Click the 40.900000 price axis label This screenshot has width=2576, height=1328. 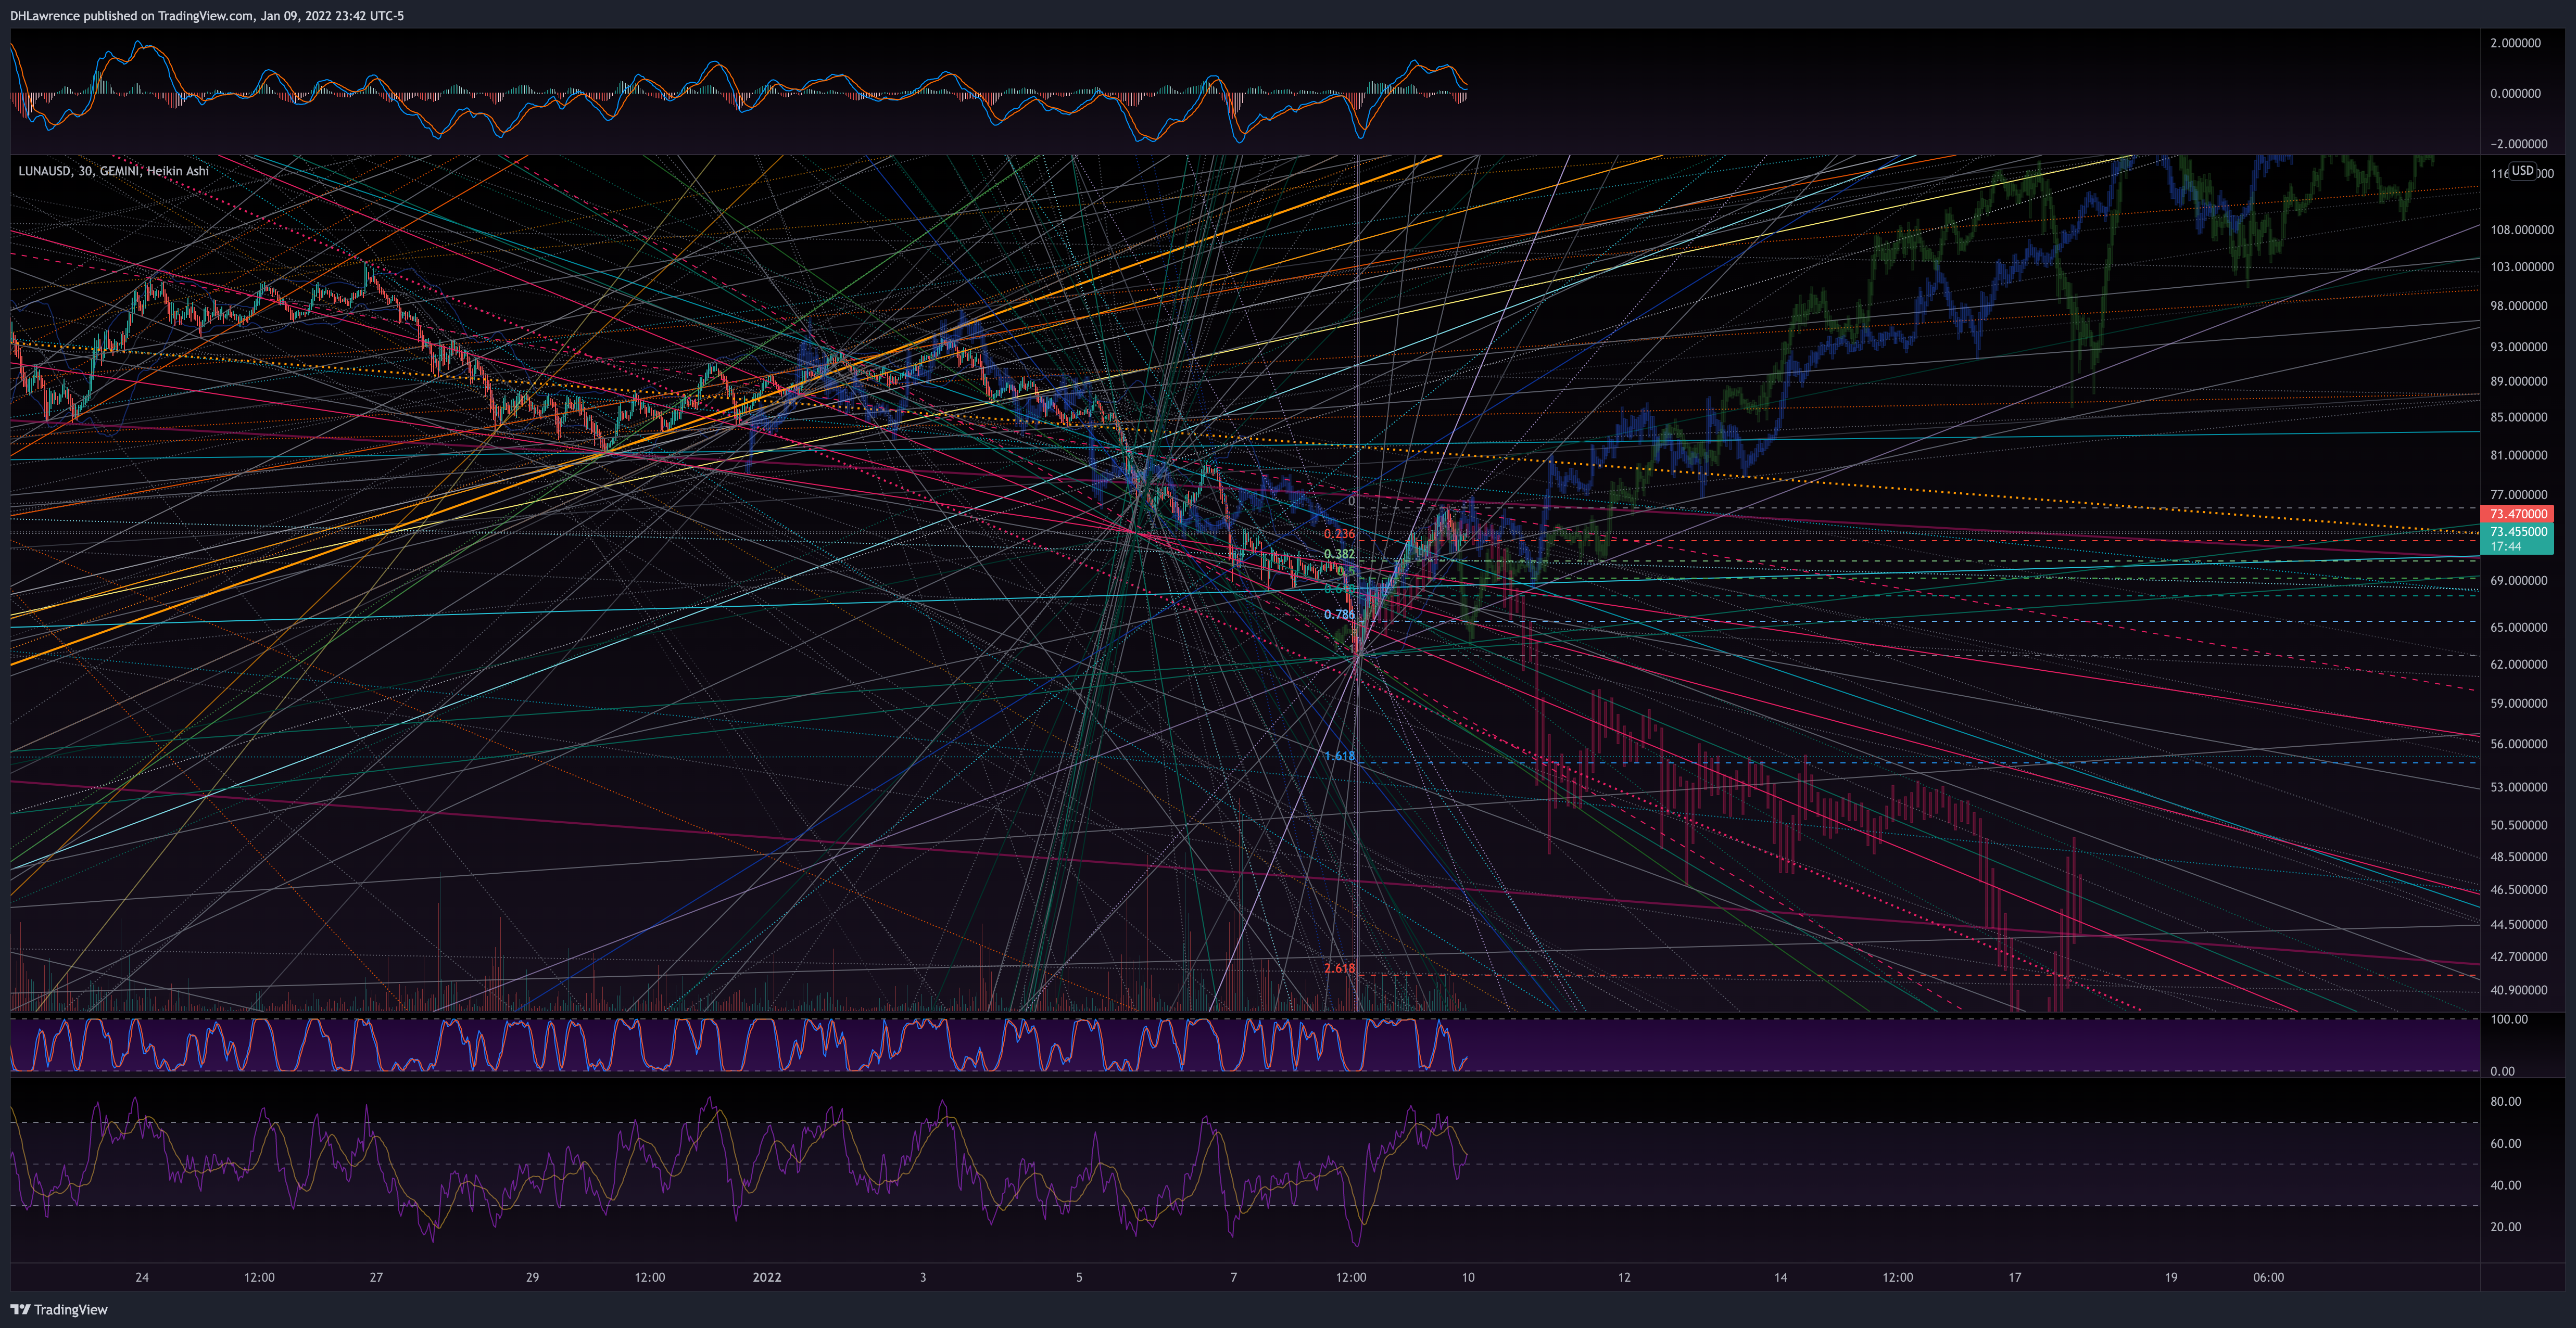(2518, 990)
